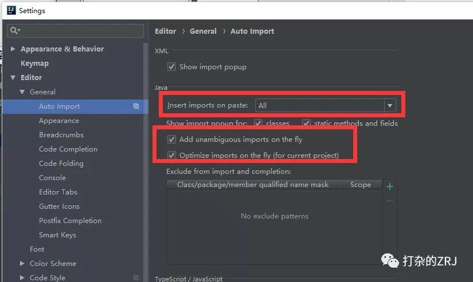Open the Insert imports on paste dropdown
This screenshot has width=473, height=282.
[x=325, y=105]
